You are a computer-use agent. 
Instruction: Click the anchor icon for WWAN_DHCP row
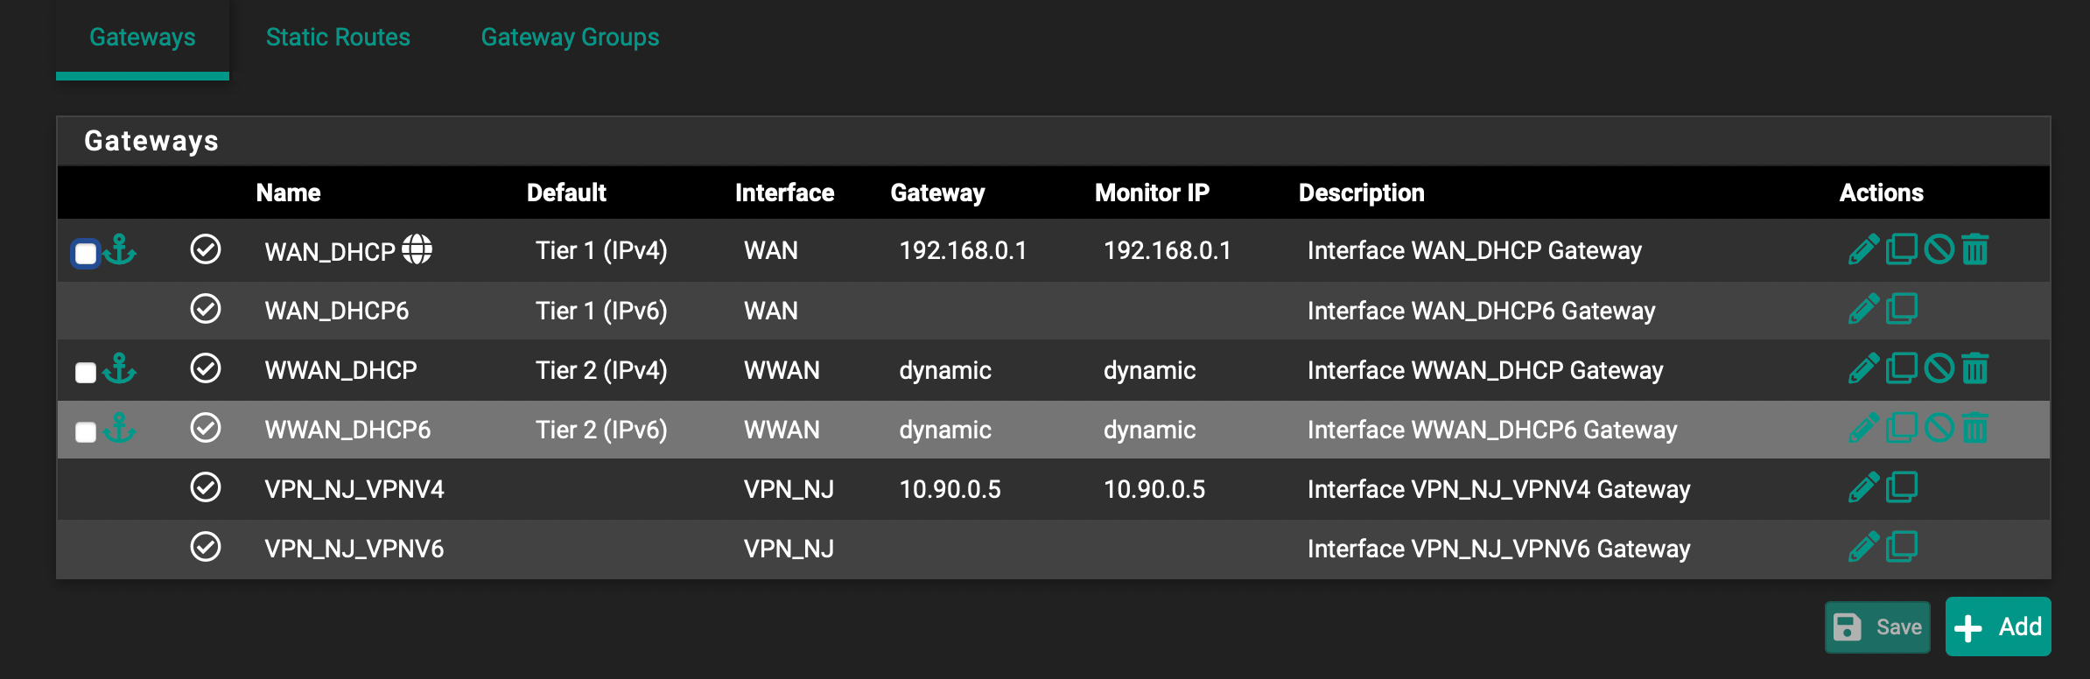(119, 369)
